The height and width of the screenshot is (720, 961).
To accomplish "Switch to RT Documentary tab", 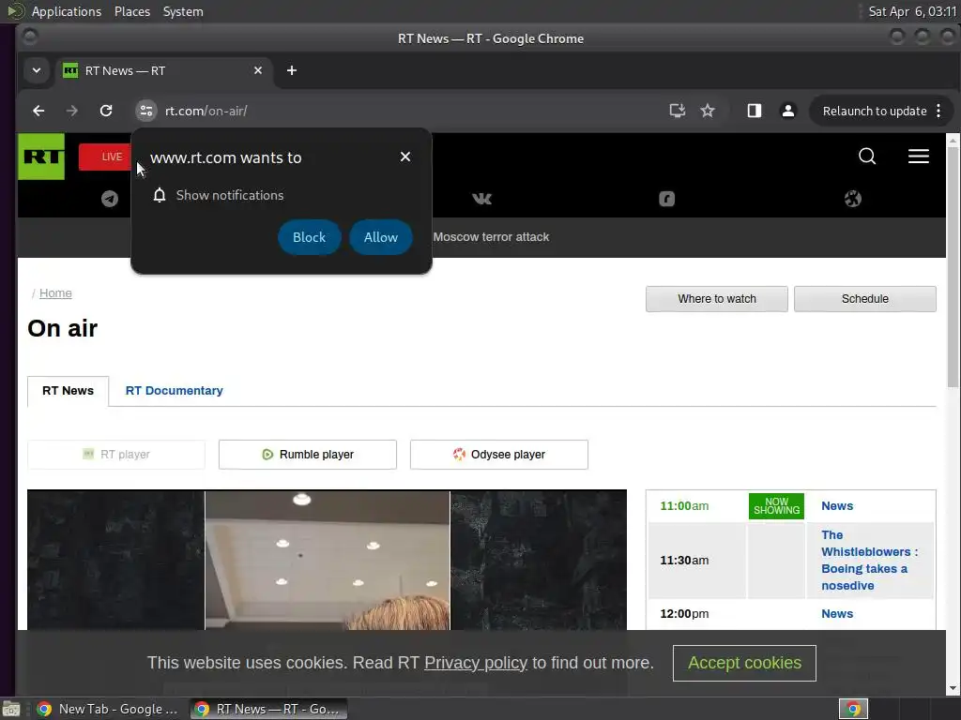I will coord(174,391).
